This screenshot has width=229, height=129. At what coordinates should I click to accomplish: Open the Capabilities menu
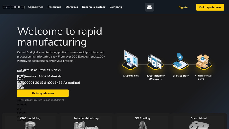pos(35,7)
